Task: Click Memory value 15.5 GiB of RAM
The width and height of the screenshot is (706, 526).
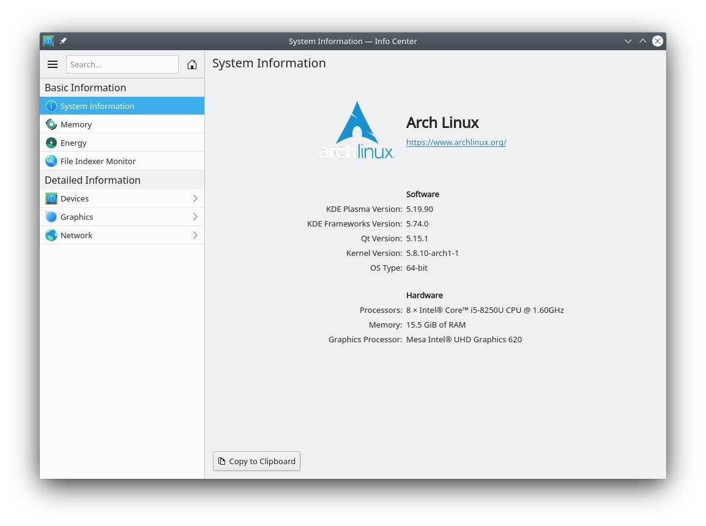Action: tap(436, 325)
